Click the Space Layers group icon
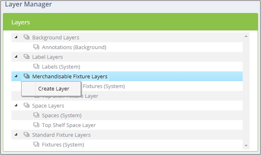 click(26, 105)
